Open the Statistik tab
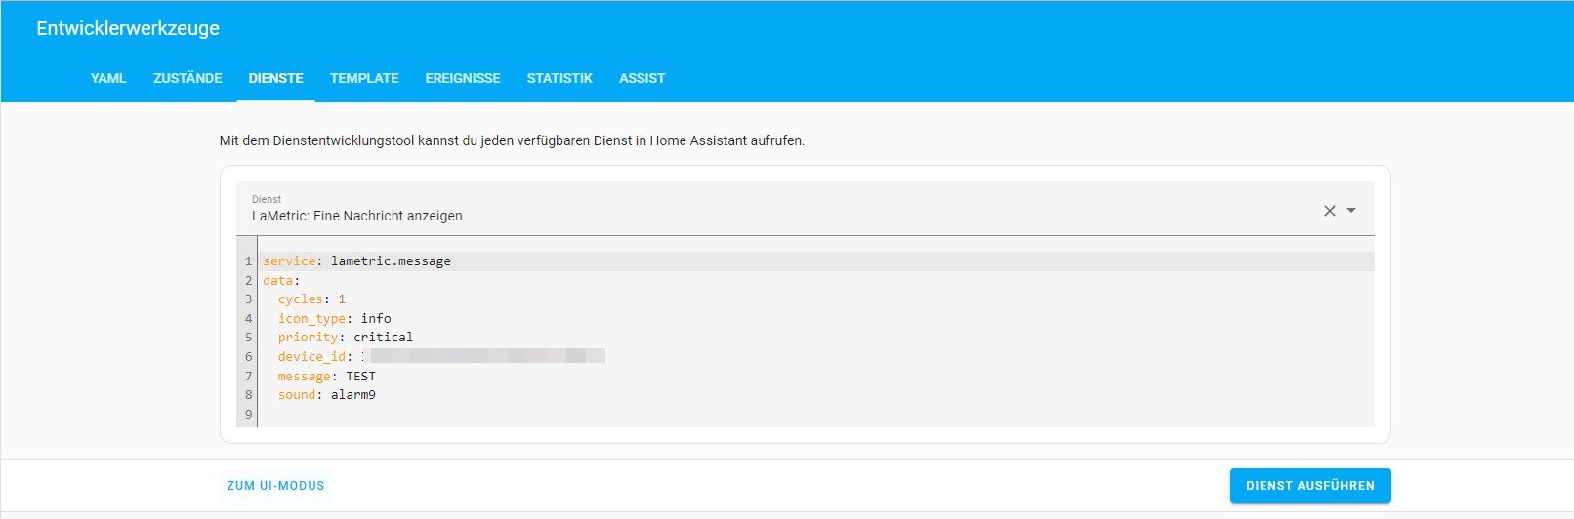Screen dimensions: 1574x519 coord(559,78)
